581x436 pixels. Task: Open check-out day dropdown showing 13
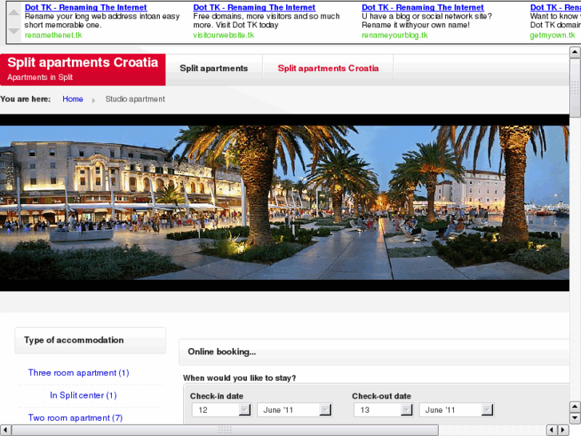[383, 410]
